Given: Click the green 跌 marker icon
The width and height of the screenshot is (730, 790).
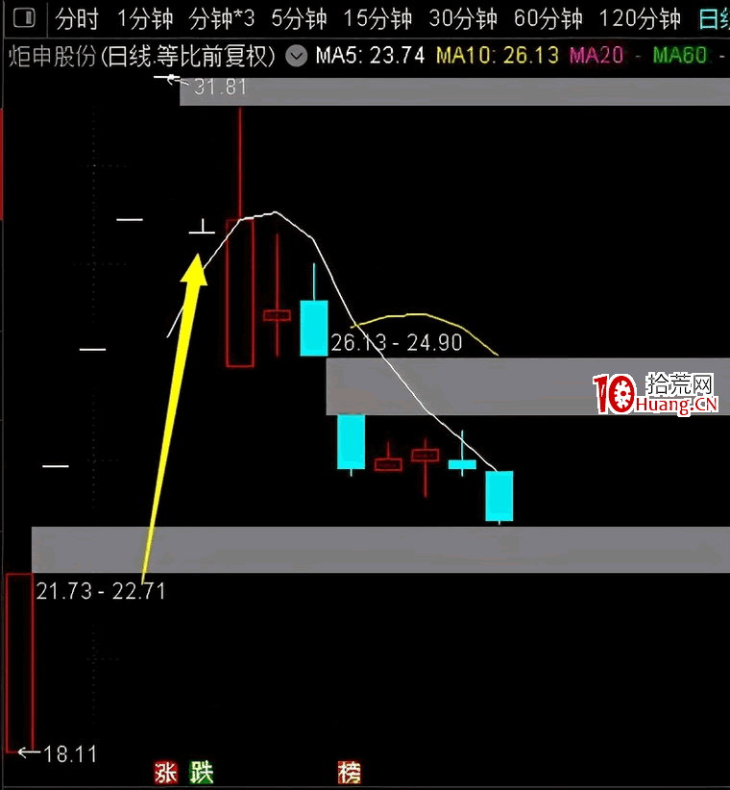Looking at the screenshot, I should pyautogui.click(x=202, y=773).
